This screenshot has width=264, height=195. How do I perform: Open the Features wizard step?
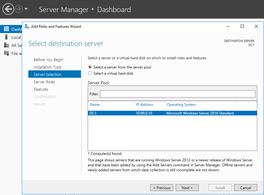tap(41, 89)
